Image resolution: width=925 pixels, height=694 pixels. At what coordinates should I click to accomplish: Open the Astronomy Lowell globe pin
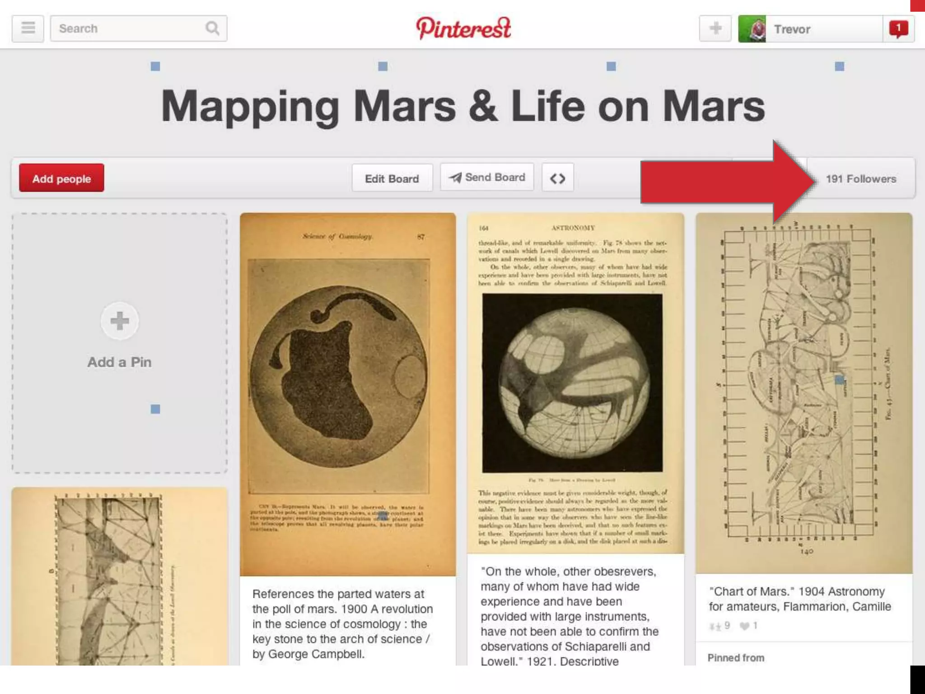[575, 383]
